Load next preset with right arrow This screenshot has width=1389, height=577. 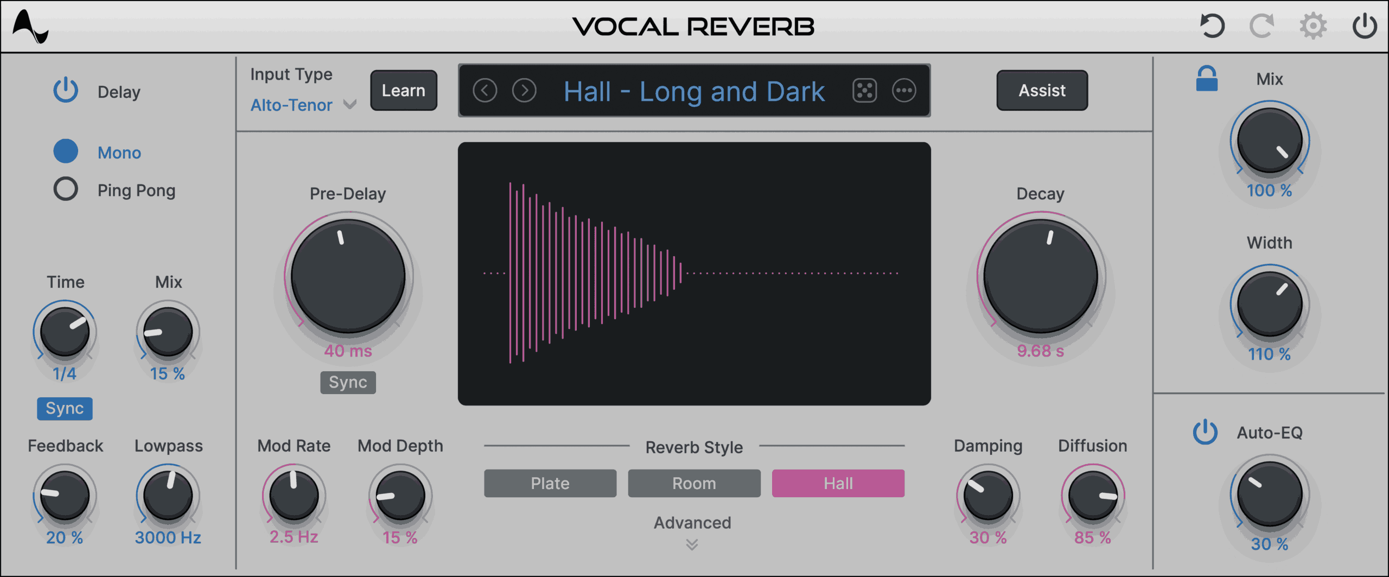tap(524, 91)
